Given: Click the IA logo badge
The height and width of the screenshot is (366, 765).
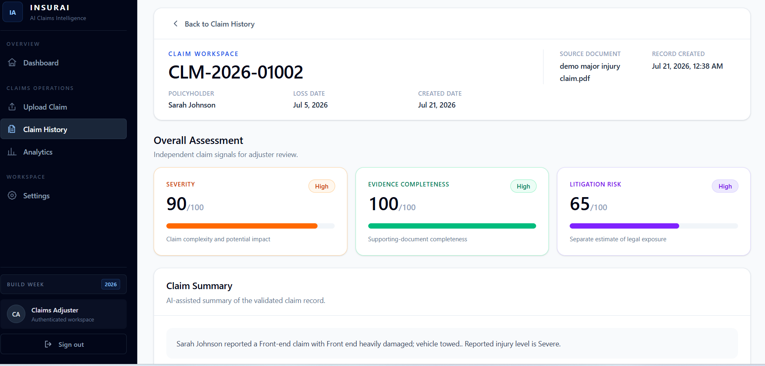Looking at the screenshot, I should coord(13,12).
